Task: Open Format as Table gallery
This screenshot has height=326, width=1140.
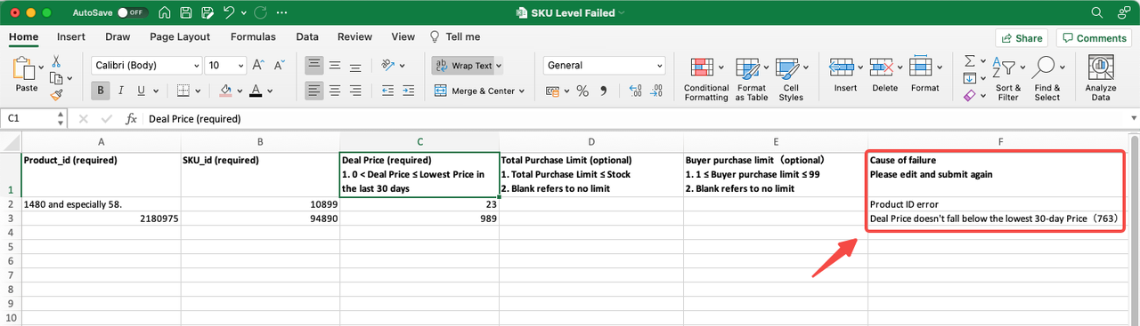Action: 752,79
